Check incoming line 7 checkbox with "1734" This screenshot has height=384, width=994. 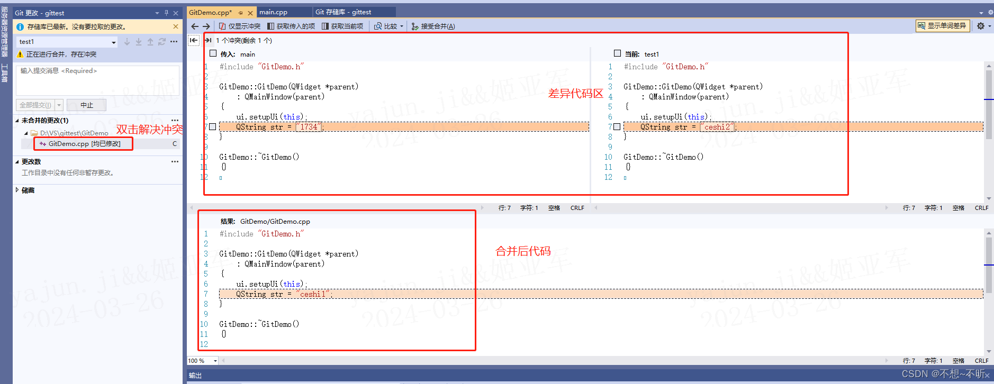pyautogui.click(x=213, y=127)
